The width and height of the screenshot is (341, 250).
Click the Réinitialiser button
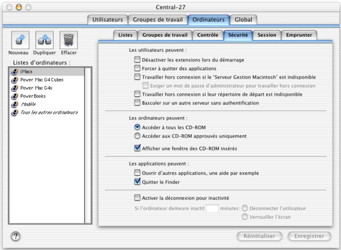[x=259, y=236]
